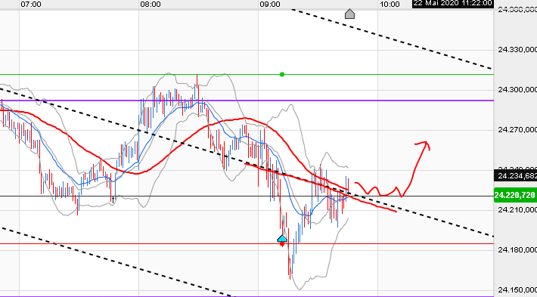Screen dimensions: 537x297
Task: Click the cyan triangle marker near the red line
Action: tap(282, 239)
